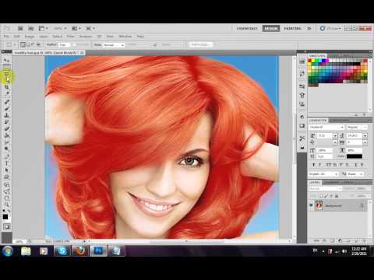374x280 pixels.
Task: Click the New selection mode icon
Action: [23, 44]
